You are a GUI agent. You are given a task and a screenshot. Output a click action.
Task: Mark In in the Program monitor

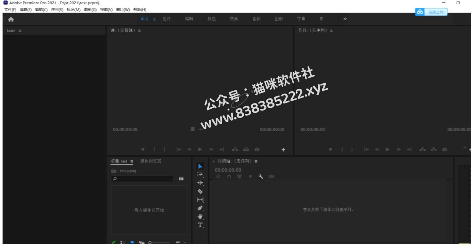[342, 149]
